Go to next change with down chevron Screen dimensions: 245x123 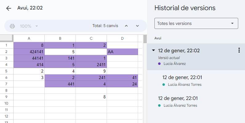coord(137,26)
